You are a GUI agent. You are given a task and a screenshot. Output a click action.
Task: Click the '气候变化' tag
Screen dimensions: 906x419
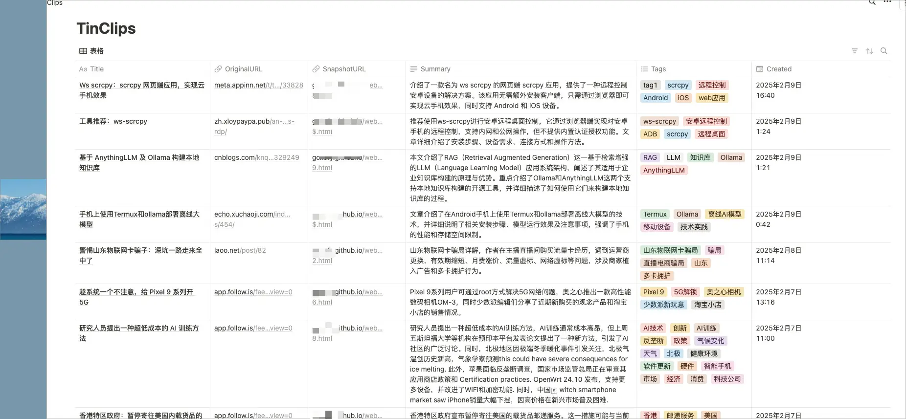(710, 341)
